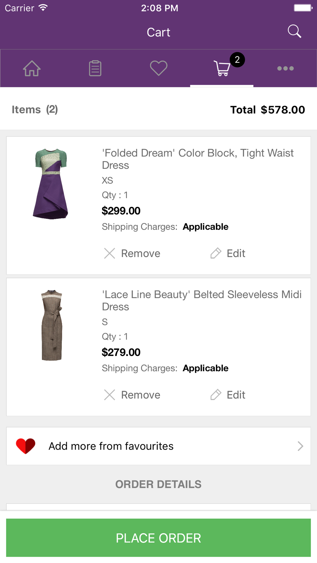The width and height of the screenshot is (317, 563).
Task: Open orders clipboard tab icon
Action: pyautogui.click(x=95, y=68)
